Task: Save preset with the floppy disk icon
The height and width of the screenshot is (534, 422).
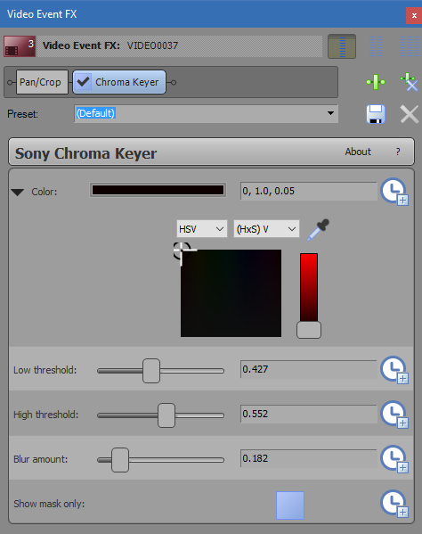Action: pyautogui.click(x=376, y=114)
